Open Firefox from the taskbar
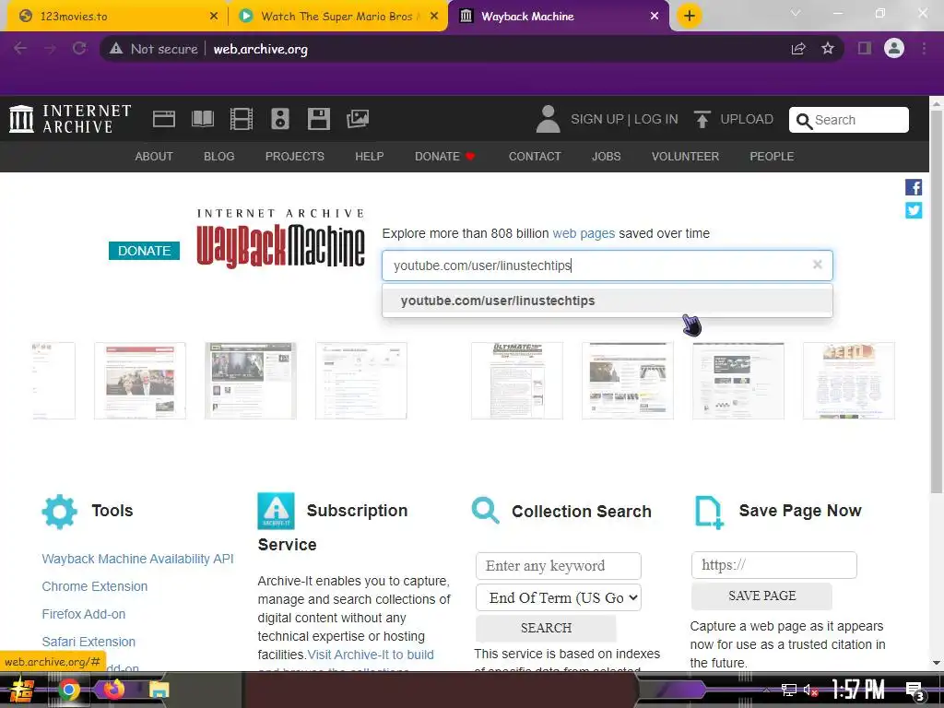Image resolution: width=944 pixels, height=708 pixels. click(x=113, y=688)
